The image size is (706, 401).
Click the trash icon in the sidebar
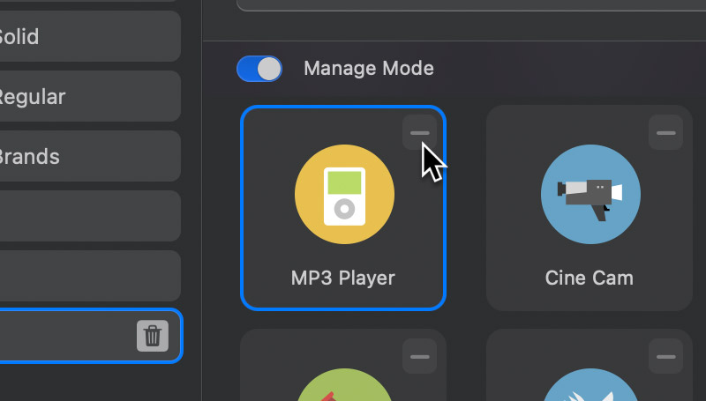pyautogui.click(x=152, y=336)
